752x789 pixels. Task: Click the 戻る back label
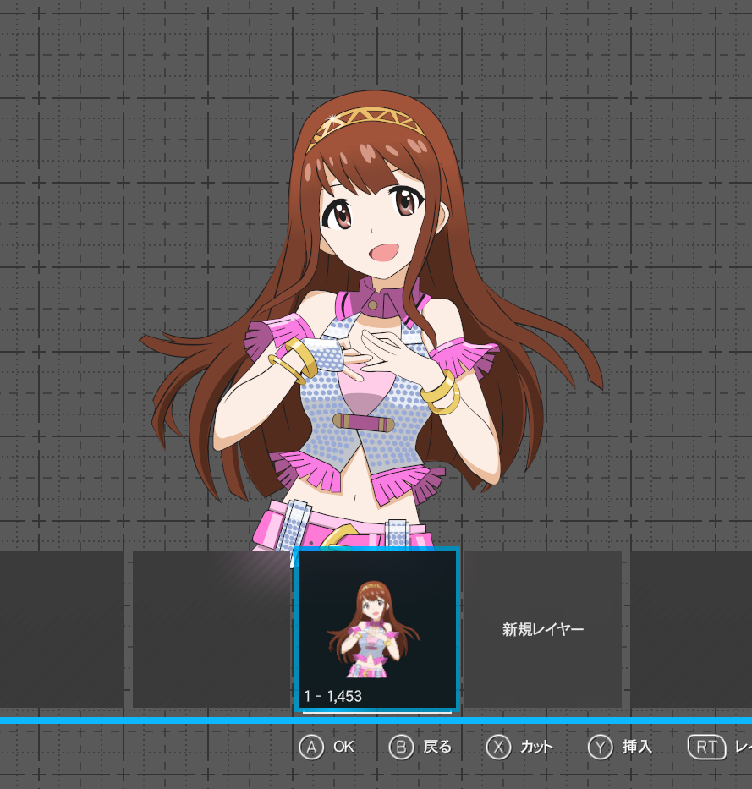pos(437,747)
